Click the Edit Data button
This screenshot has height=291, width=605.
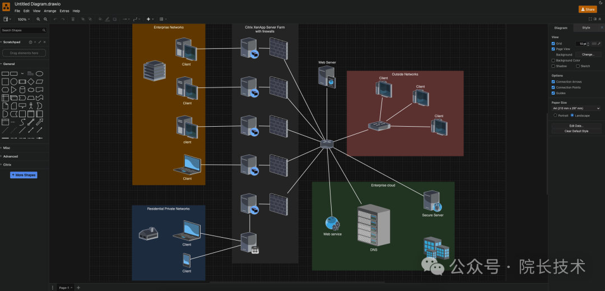[576, 126]
